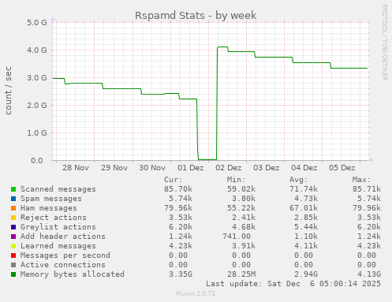Click the Greylist actions average 5.44k

click(x=306, y=227)
